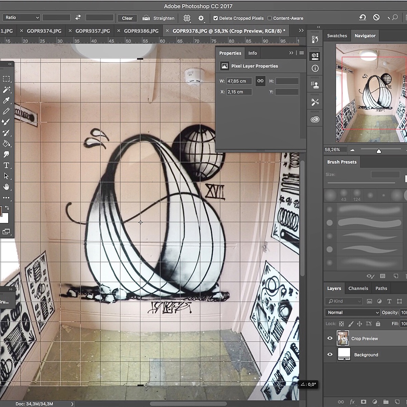Click the Navigator zoom slider handle
Image resolution: width=407 pixels, height=407 pixels.
coord(379,151)
